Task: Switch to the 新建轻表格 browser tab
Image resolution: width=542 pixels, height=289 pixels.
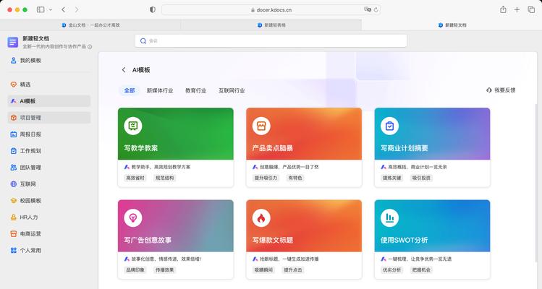Action: tap(271, 25)
